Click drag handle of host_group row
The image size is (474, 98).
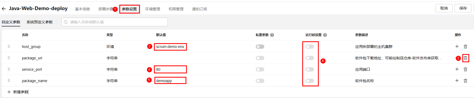[9, 46]
